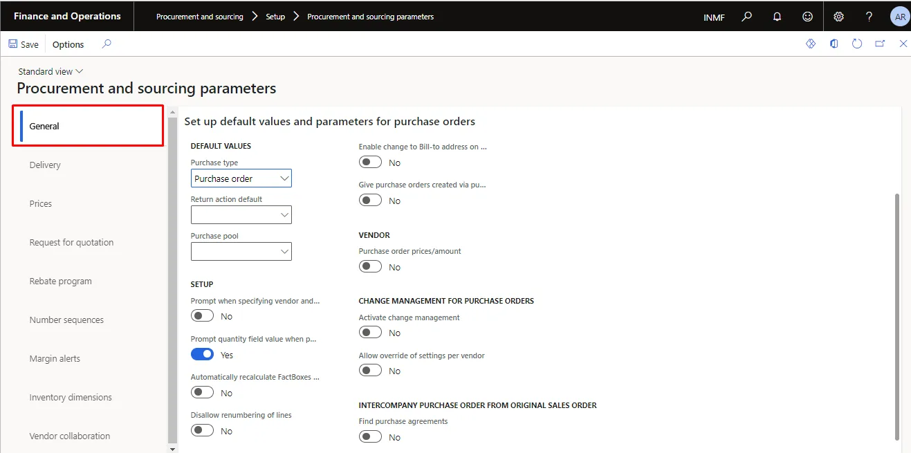Turn off Prompt quantity field value switch
The height and width of the screenshot is (453, 911).
202,354
